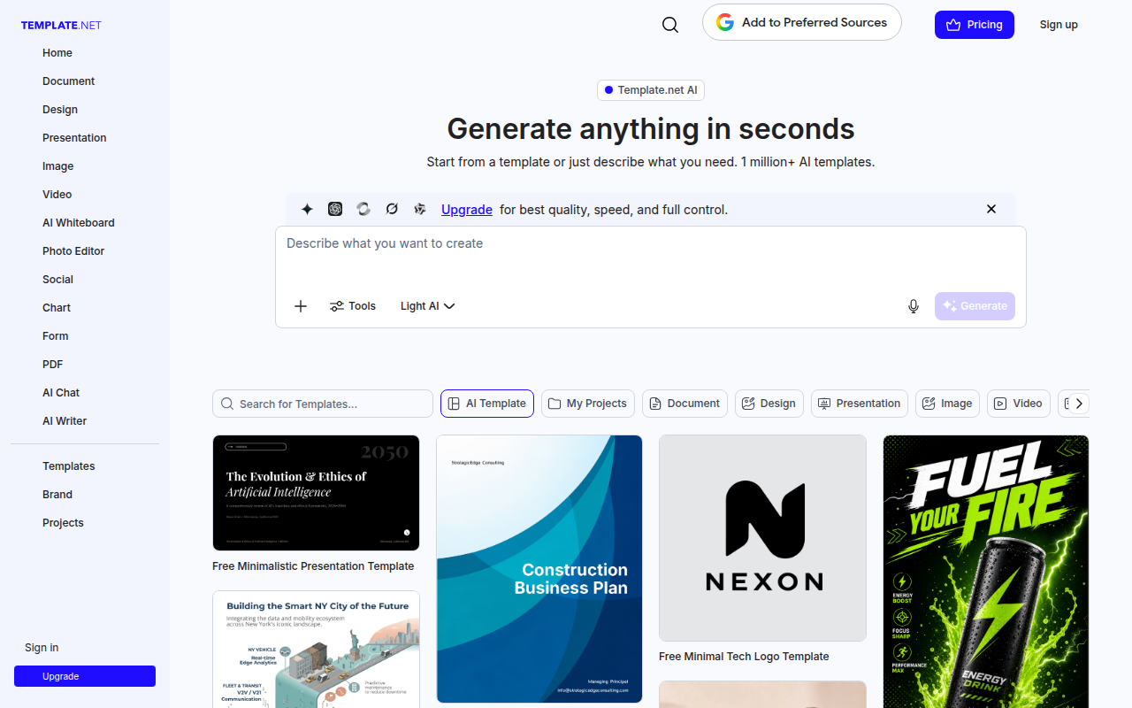Click the TEMPLATE.NET logo
Screen dimensions: 1132x708
click(x=61, y=25)
